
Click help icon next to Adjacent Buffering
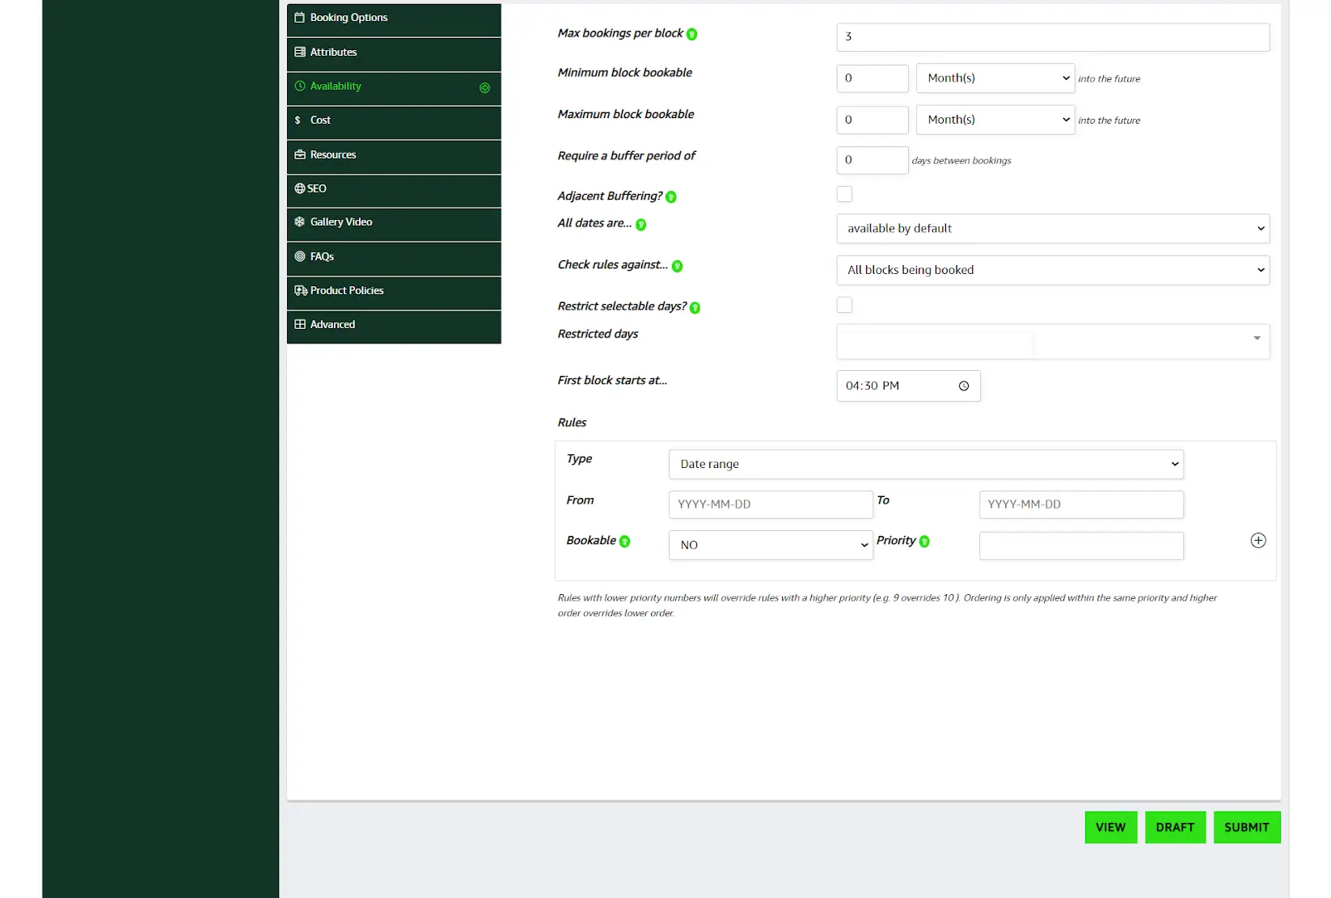tap(670, 197)
